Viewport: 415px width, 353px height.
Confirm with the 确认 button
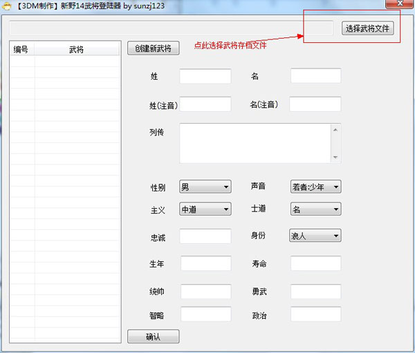coord(154,336)
